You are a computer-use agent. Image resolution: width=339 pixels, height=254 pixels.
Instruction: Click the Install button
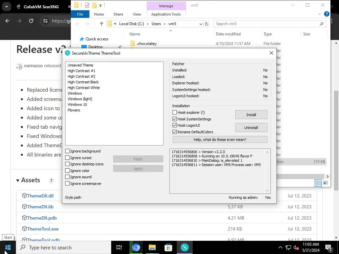click(x=251, y=115)
